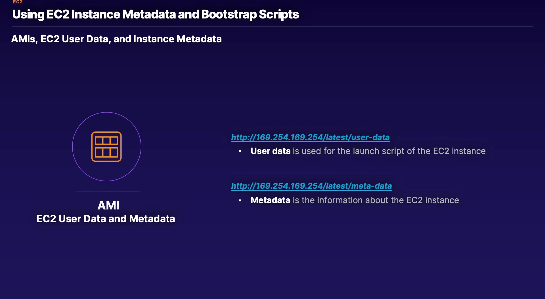Click the word 'Using' in the slide title
The image size is (545, 299).
tap(28, 14)
